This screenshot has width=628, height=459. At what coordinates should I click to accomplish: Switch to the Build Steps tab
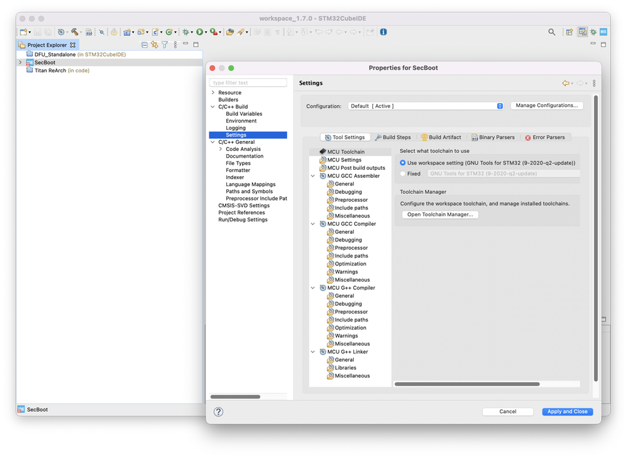(393, 137)
